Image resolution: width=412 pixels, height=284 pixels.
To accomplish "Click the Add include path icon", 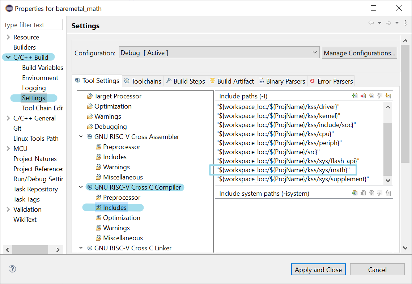I will 355,96.
